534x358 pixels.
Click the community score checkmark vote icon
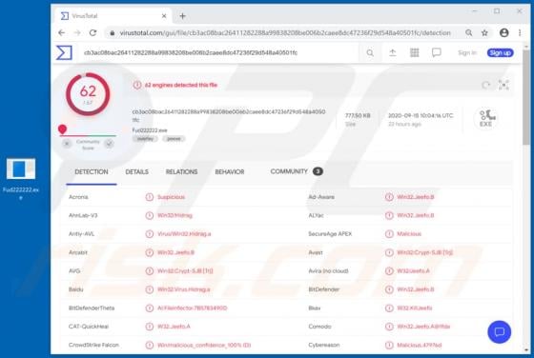click(x=109, y=144)
